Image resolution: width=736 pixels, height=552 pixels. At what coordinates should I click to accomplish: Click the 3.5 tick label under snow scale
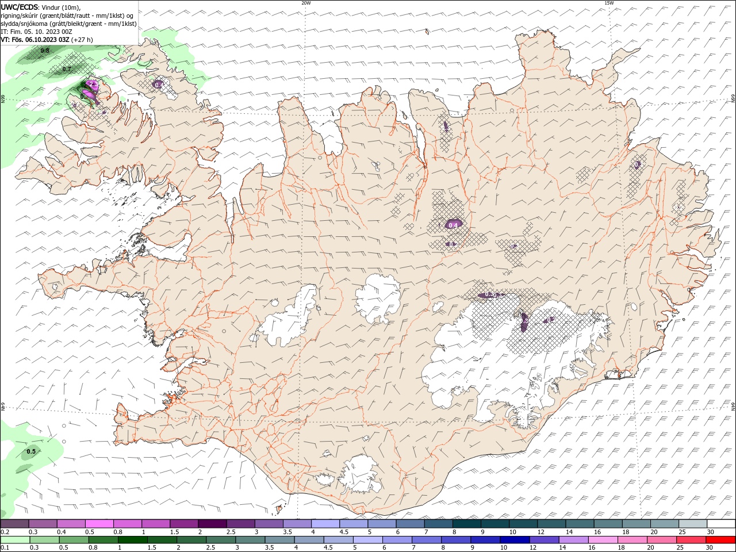tap(287, 532)
